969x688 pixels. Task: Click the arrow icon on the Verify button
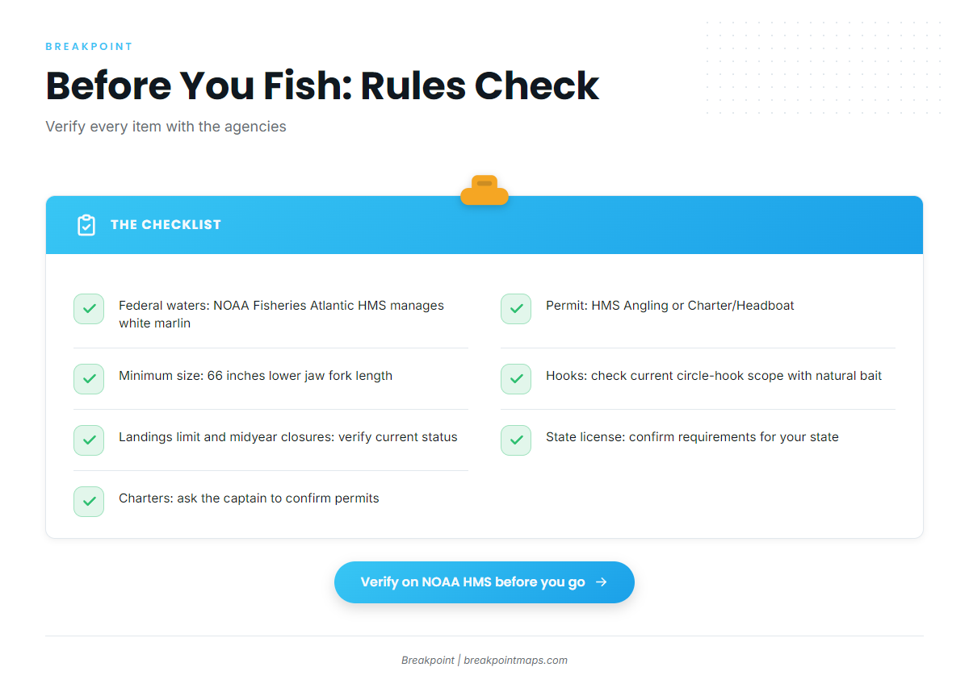601,582
